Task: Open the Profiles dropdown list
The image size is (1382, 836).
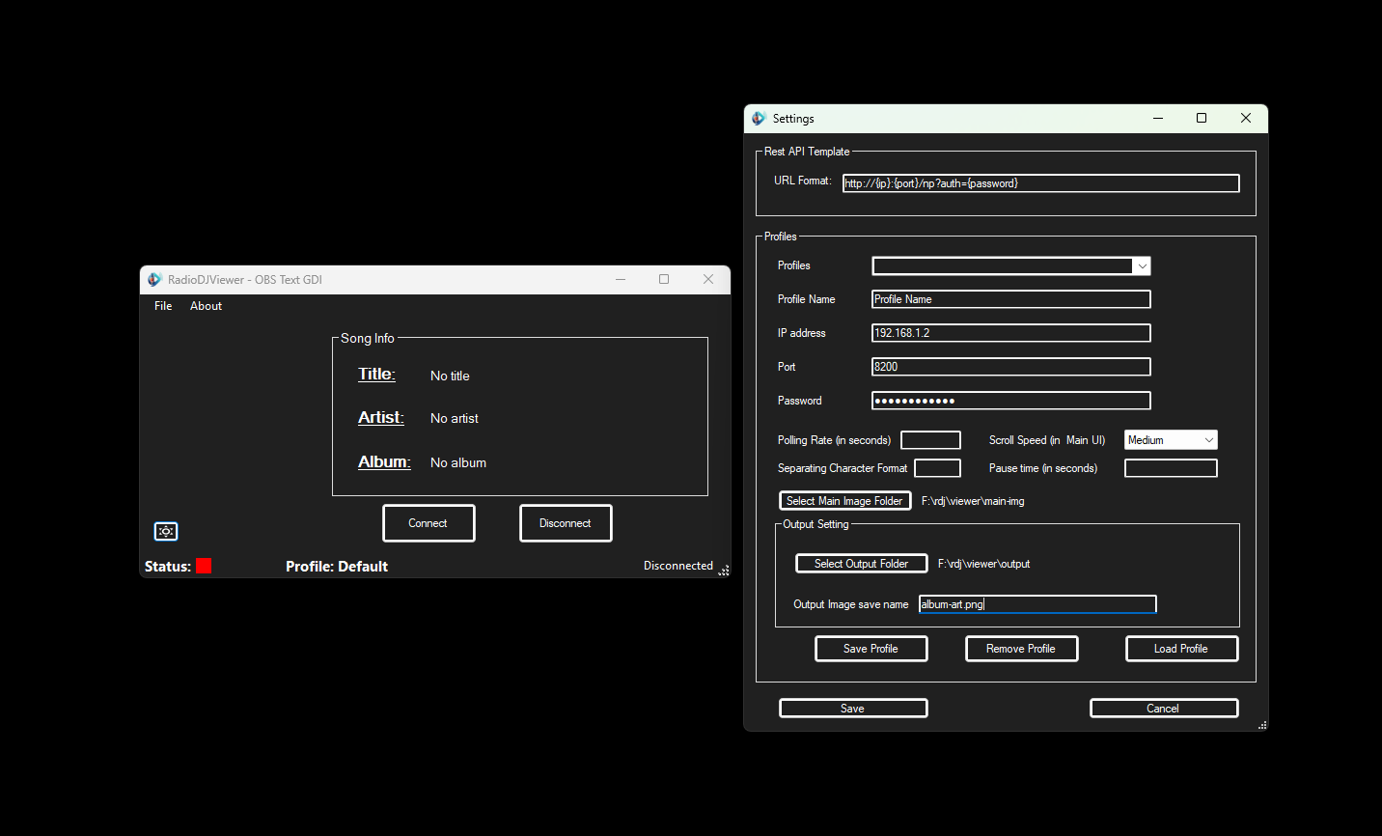Action: 1142,266
